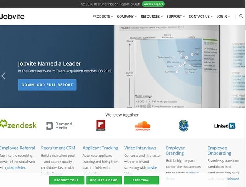
Task: Click Download Full Report button
Action: click(47, 85)
